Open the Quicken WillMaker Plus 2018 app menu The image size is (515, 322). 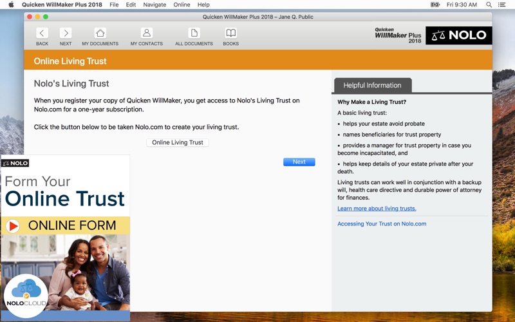(62, 5)
